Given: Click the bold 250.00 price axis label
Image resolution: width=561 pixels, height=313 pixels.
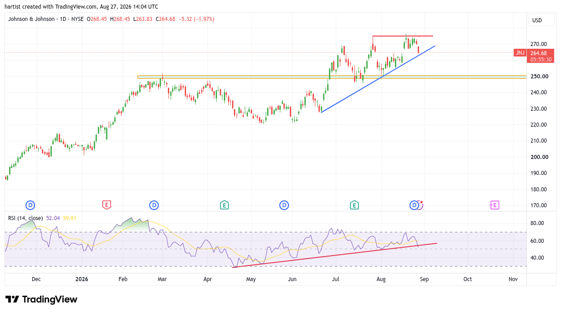Looking at the screenshot, I should pyautogui.click(x=539, y=76).
